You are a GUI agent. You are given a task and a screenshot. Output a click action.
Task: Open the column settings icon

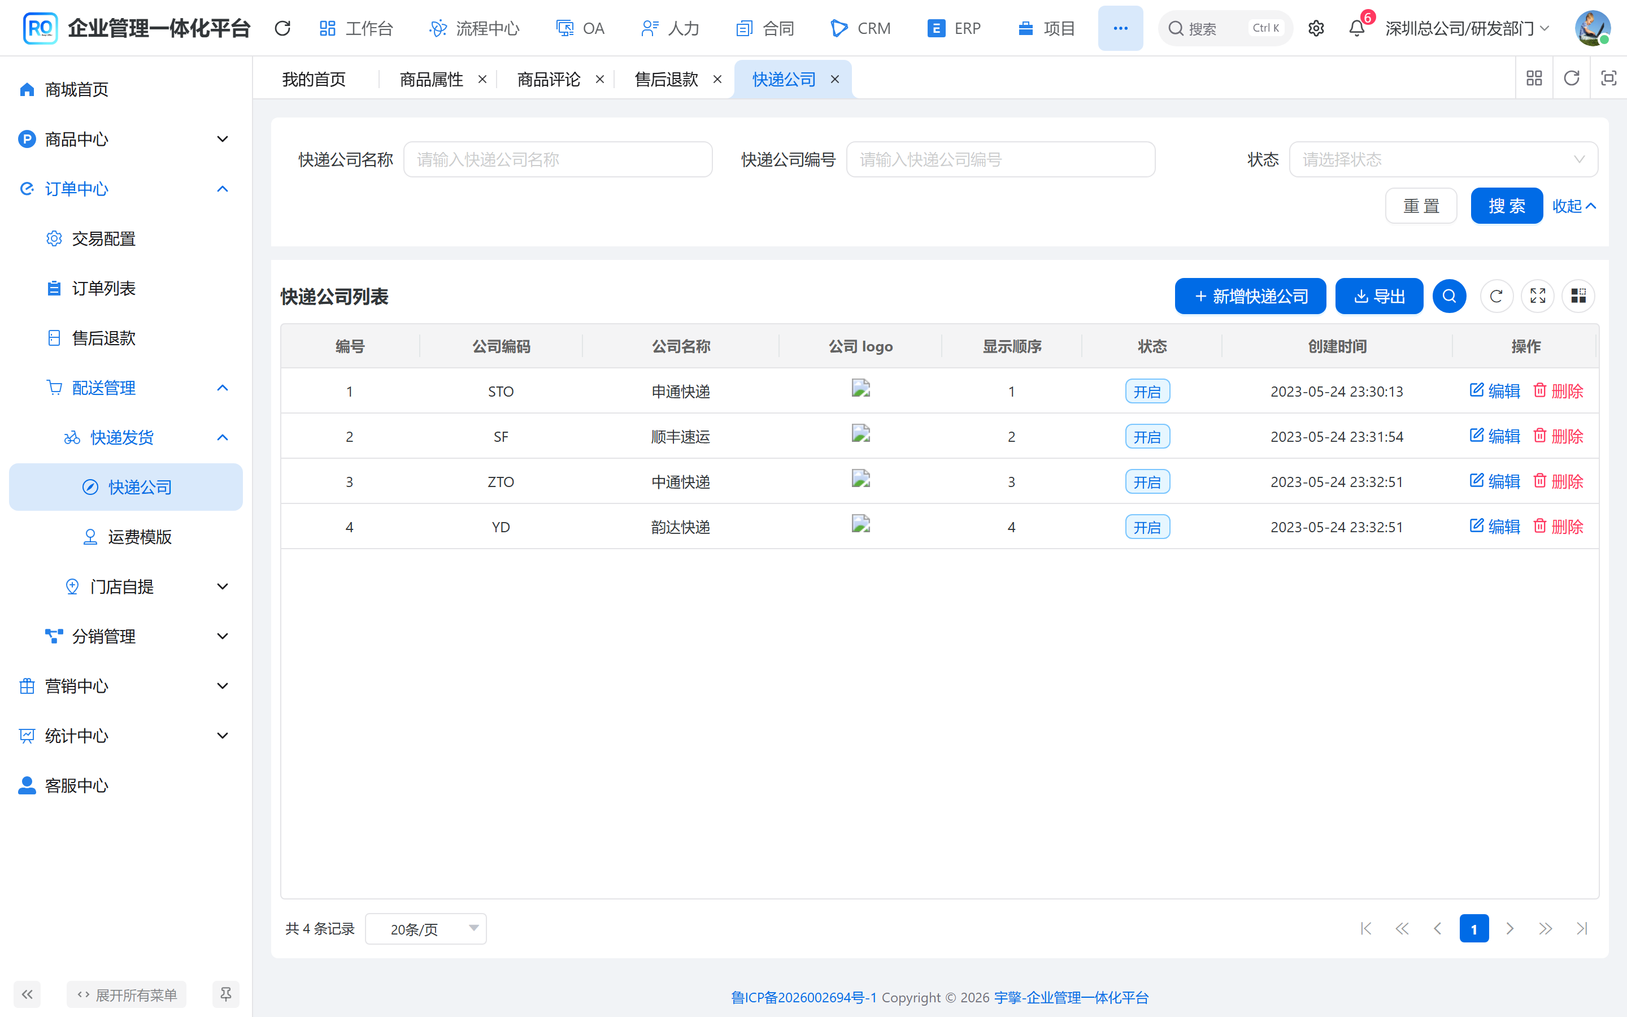(1578, 296)
